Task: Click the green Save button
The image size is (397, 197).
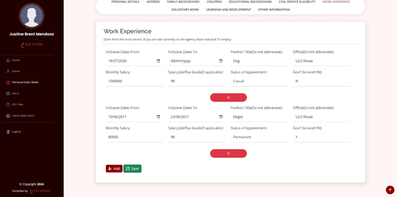Action: (133, 169)
